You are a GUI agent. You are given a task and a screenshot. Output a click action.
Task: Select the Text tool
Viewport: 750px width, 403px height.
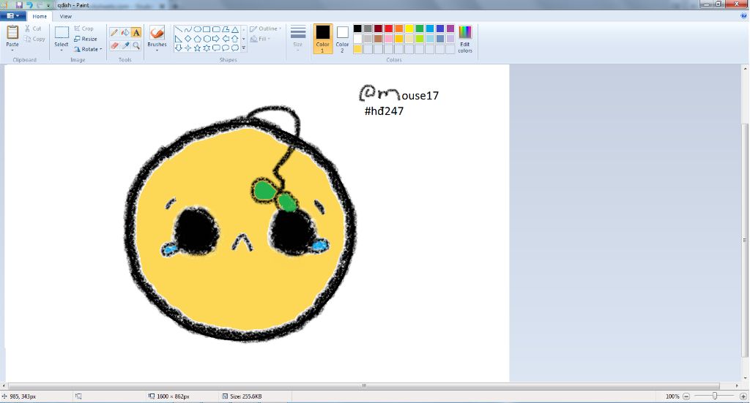[136, 32]
